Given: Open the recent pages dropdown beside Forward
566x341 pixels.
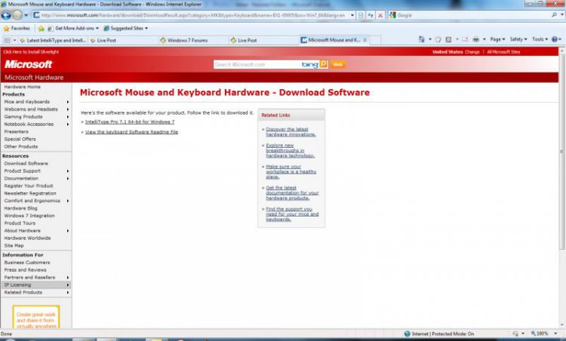Looking at the screenshot, I should 26,16.
